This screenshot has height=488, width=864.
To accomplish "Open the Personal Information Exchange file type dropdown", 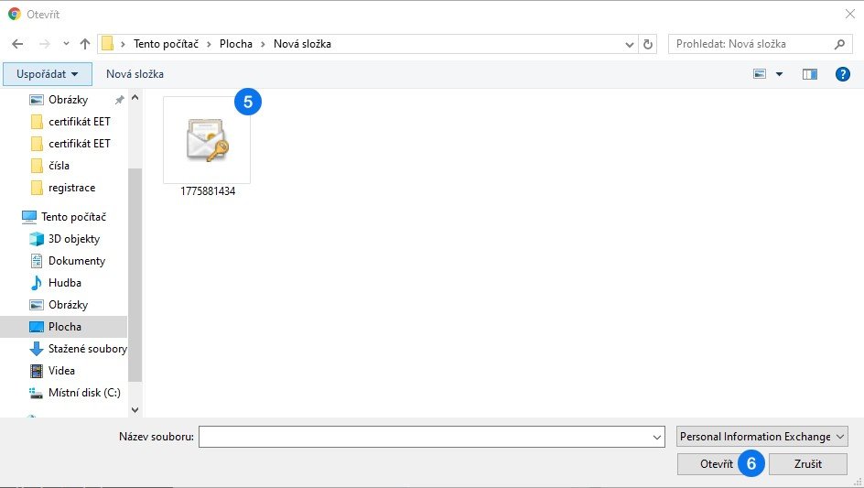I will pos(762,437).
